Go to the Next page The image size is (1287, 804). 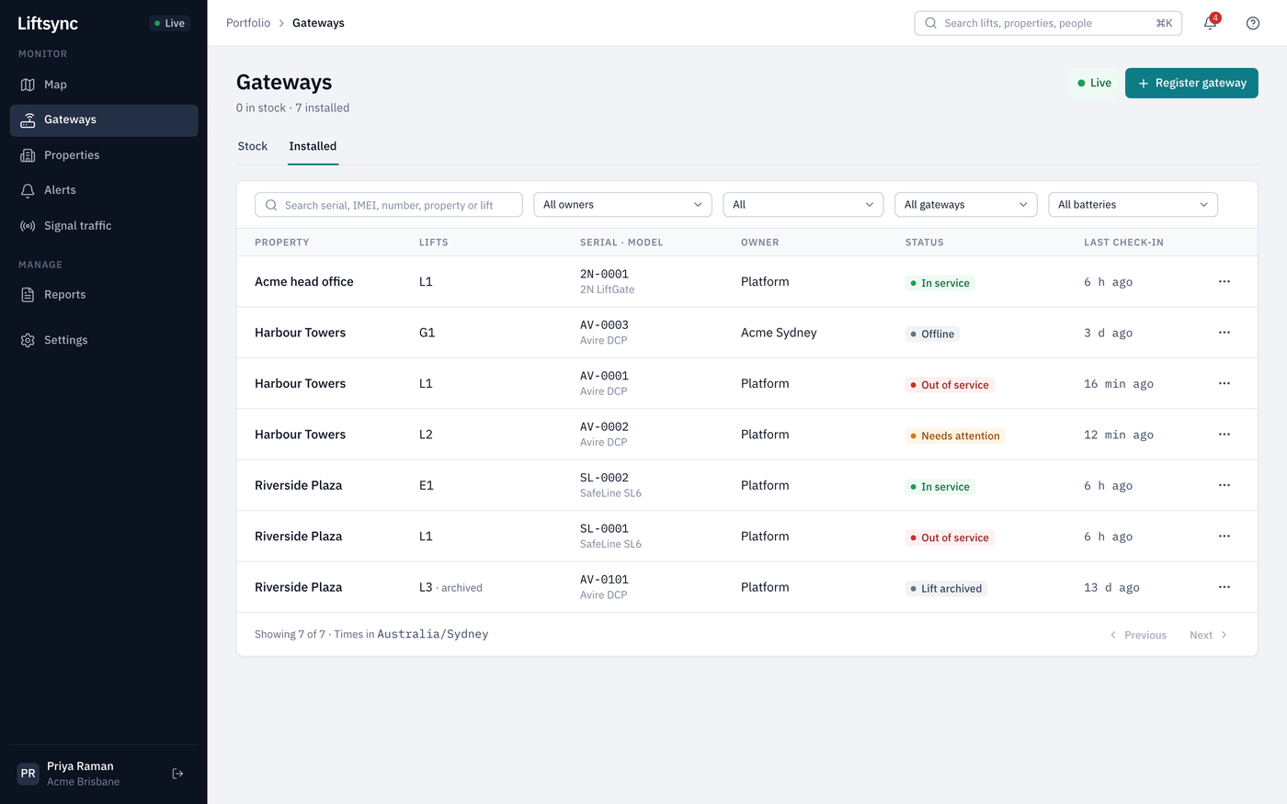(x=1209, y=635)
